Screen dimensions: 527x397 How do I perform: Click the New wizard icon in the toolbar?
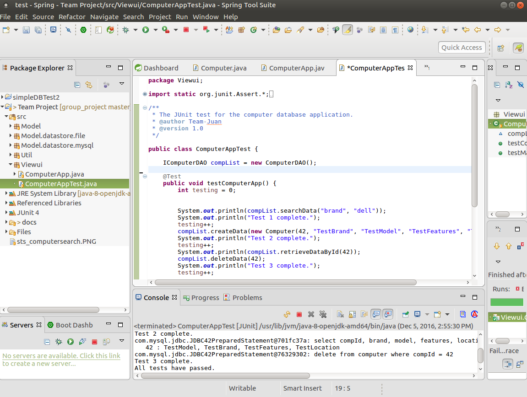[x=6, y=30]
